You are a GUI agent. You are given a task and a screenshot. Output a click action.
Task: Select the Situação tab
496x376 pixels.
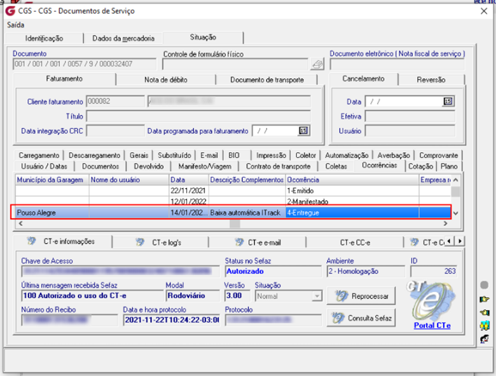(203, 38)
